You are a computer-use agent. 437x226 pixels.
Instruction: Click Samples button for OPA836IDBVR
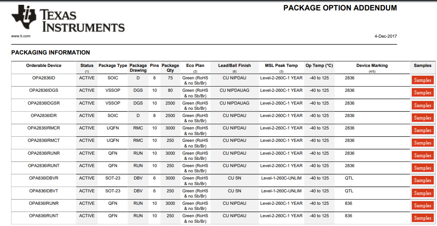tap(423, 180)
